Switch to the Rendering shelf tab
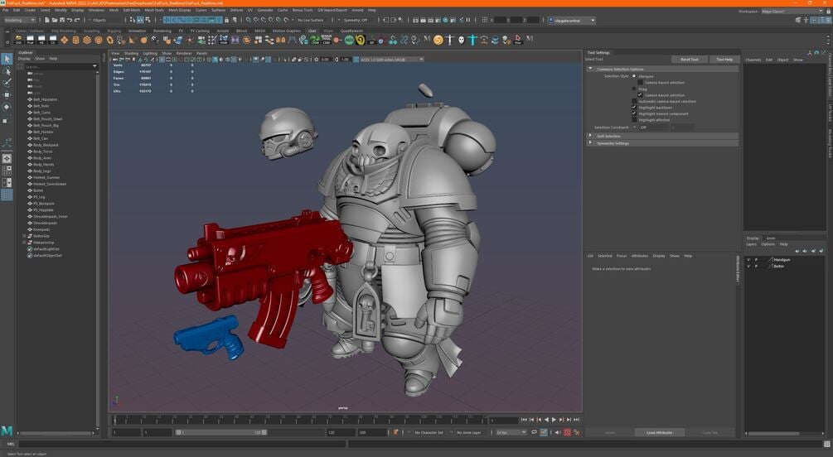The height and width of the screenshot is (457, 833). pyautogui.click(x=162, y=31)
